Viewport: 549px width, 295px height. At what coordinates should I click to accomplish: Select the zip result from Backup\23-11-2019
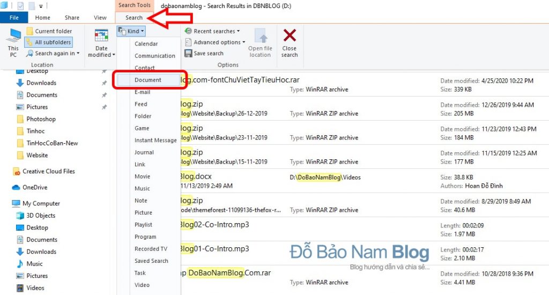[x=364, y=133]
